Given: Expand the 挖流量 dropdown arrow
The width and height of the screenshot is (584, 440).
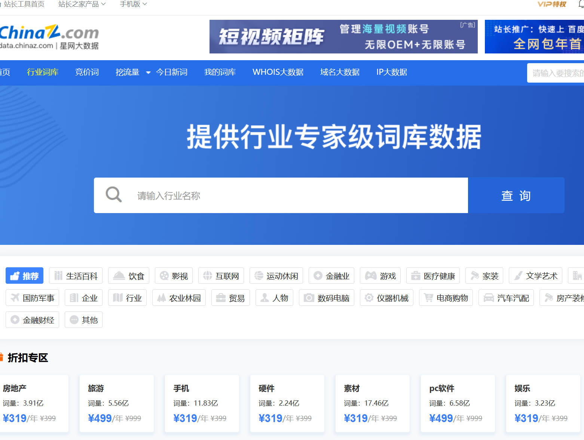Looking at the screenshot, I should pos(148,73).
